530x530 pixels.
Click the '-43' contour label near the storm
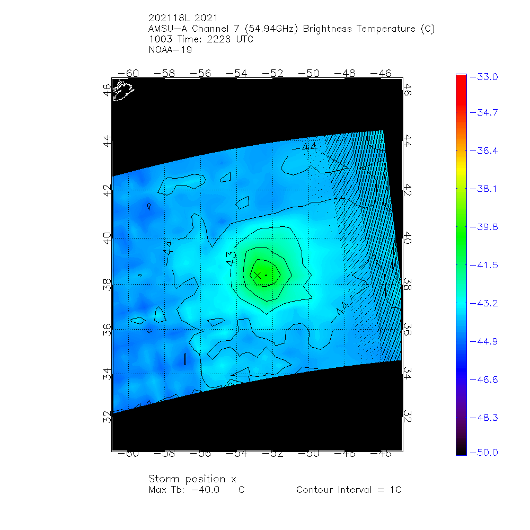point(231,263)
